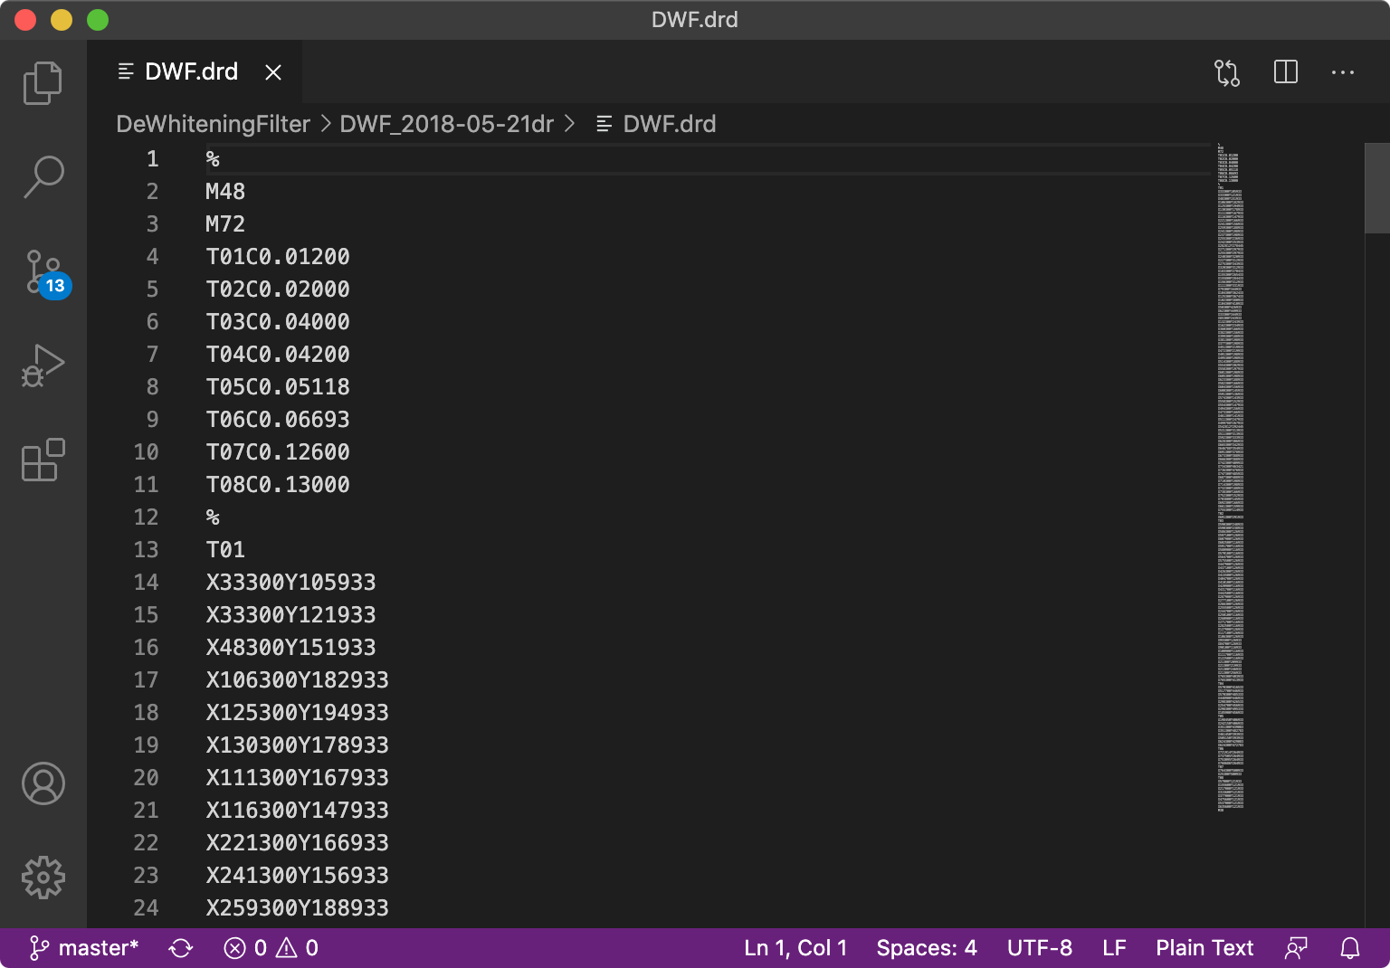Click on text T04C0.04200
1390x968 pixels.
[278, 355]
